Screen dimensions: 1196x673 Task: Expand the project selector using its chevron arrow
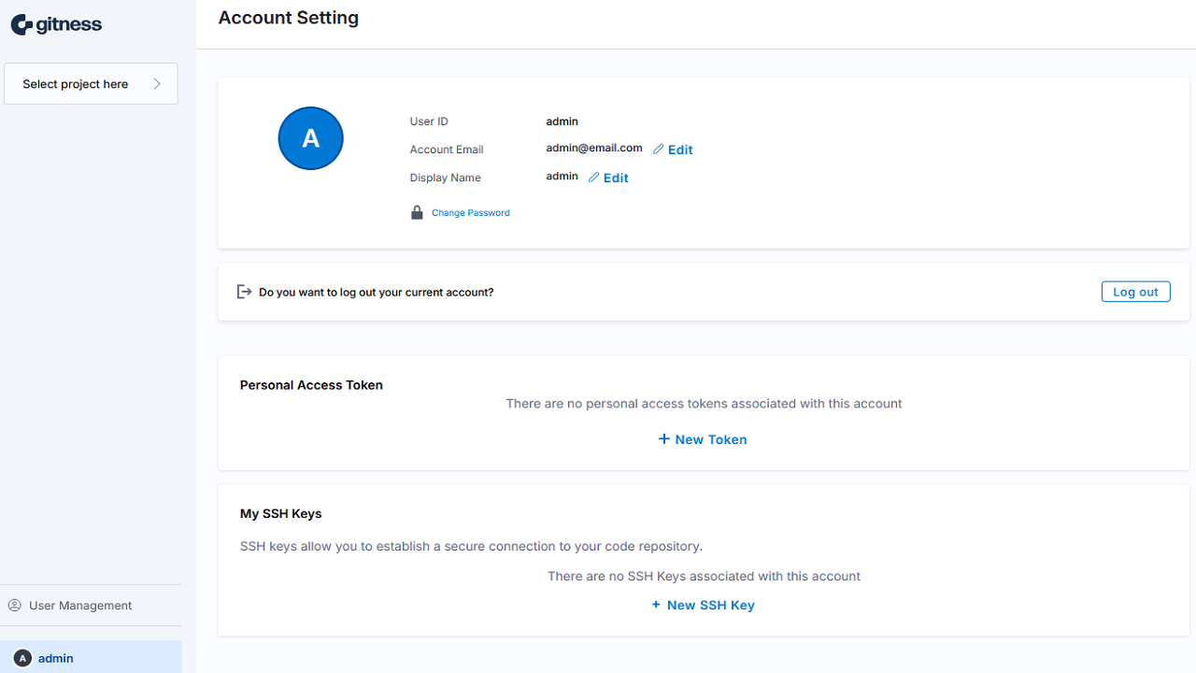click(157, 84)
